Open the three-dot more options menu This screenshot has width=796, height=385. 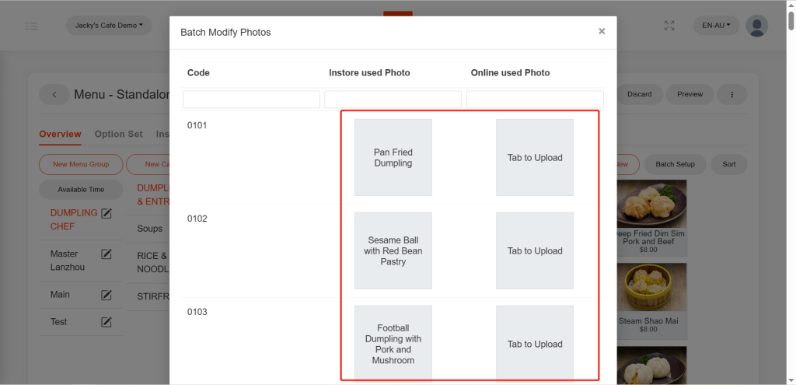pyautogui.click(x=731, y=95)
